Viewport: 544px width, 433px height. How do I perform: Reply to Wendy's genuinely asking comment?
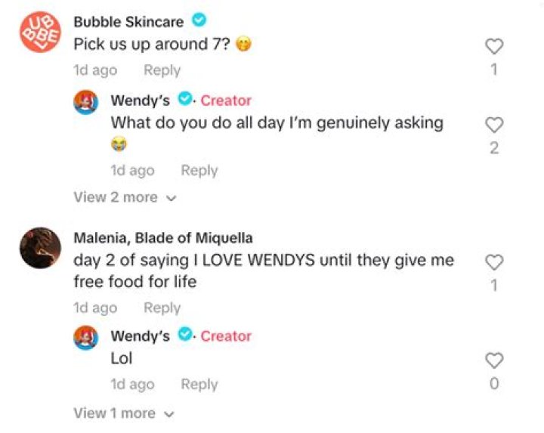[x=199, y=171]
